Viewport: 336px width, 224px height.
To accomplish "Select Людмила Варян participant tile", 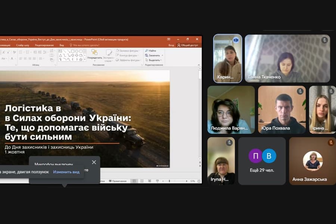I will 231,110.
